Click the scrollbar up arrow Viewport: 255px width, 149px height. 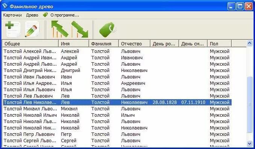tap(249, 43)
